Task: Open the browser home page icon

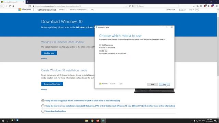Action: [13, 6]
